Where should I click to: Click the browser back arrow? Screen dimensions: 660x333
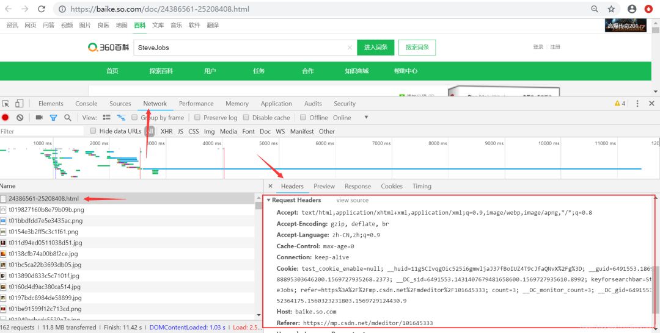tap(9, 9)
